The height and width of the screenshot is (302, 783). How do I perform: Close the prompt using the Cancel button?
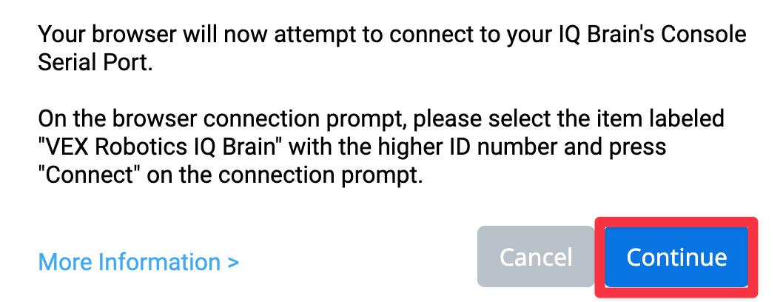coord(536,257)
